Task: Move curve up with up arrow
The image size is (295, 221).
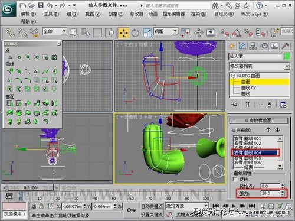Action: click(268, 129)
